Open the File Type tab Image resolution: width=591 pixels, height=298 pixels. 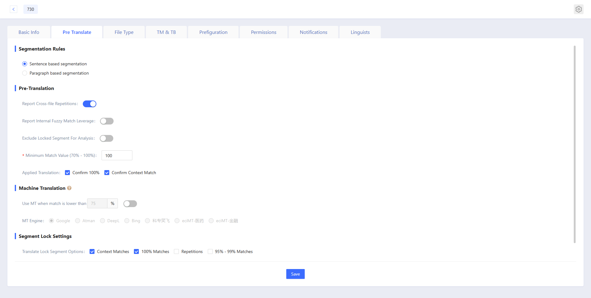(x=124, y=32)
